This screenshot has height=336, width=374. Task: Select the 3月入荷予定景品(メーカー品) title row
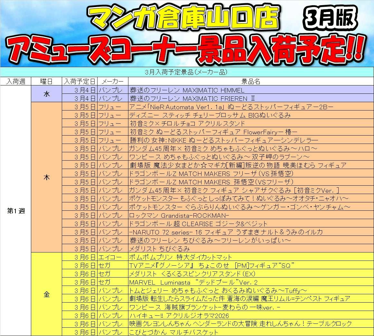[x=187, y=72]
